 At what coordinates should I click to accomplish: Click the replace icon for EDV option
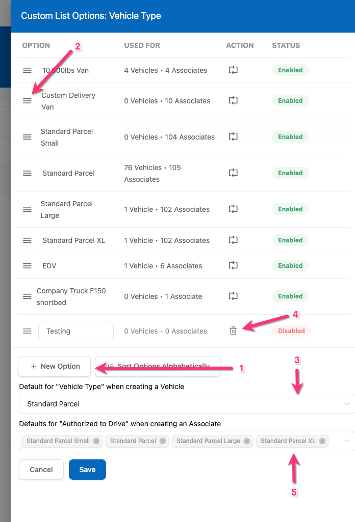pyautogui.click(x=233, y=266)
